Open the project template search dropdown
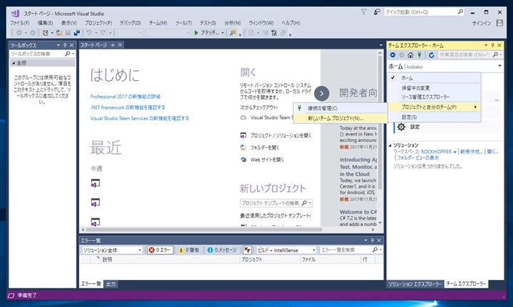 pyautogui.click(x=310, y=203)
